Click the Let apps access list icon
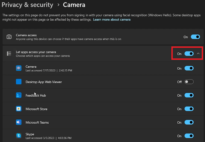205x142 pixels. click(9, 54)
